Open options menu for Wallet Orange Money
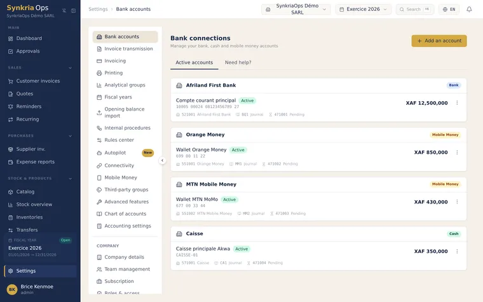Image resolution: width=483 pixels, height=302 pixels. click(457, 152)
